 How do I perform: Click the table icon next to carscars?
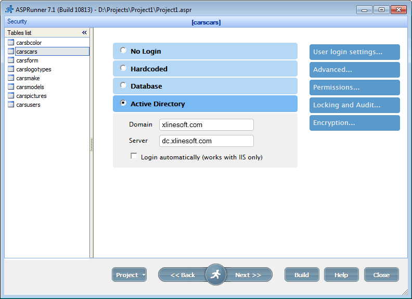(x=11, y=52)
